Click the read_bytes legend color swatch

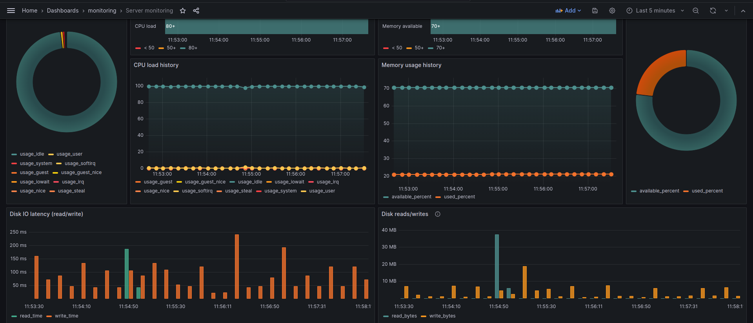pos(386,316)
